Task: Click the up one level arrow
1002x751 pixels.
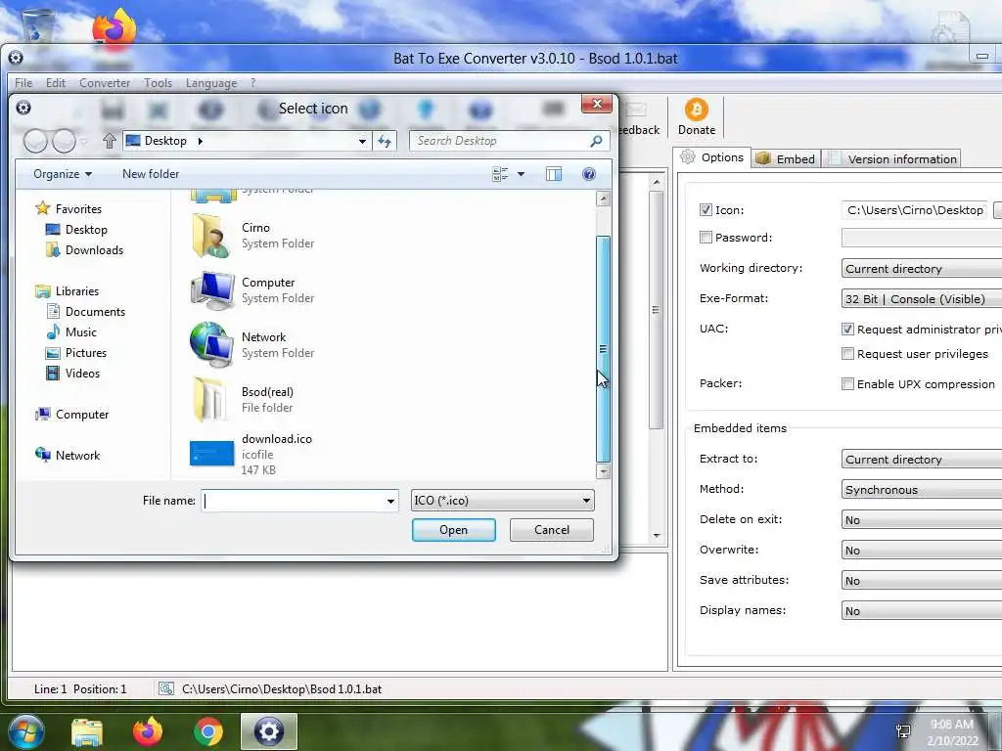Action: 110,141
